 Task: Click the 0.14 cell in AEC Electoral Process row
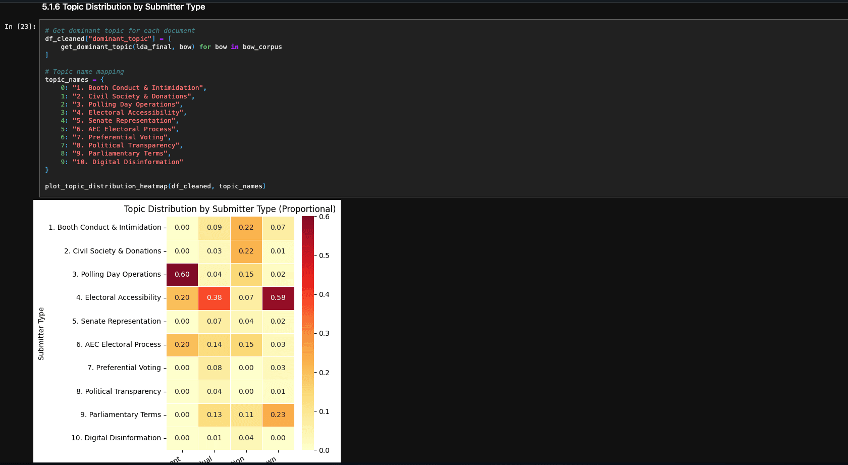215,344
